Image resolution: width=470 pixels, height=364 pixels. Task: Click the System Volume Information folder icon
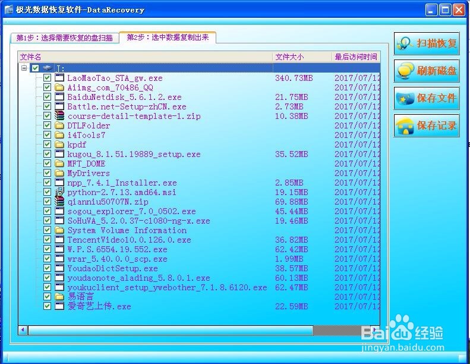click(x=59, y=230)
